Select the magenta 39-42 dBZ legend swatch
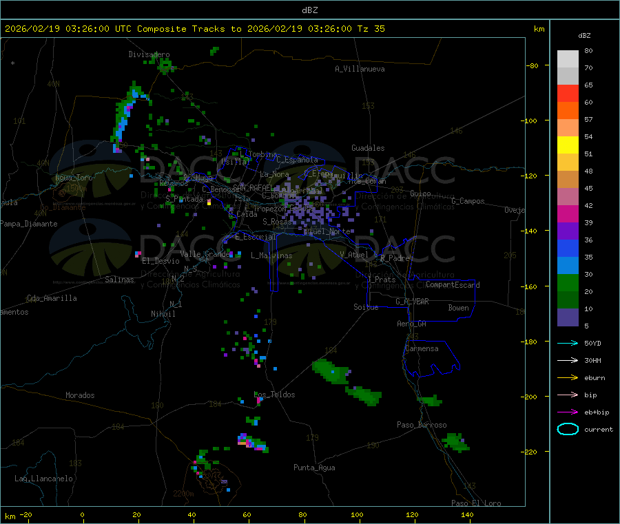Screen dimensions: 620x524 click(568, 213)
